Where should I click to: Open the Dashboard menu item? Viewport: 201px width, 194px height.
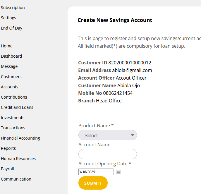(x=11, y=56)
